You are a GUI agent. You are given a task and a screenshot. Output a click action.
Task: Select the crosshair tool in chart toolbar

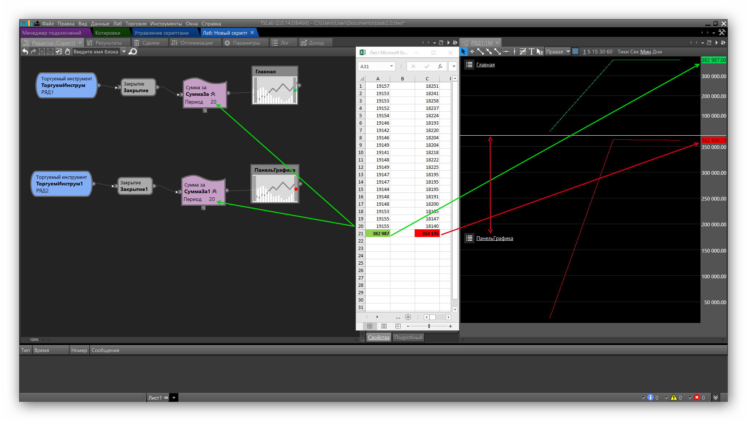click(x=472, y=52)
